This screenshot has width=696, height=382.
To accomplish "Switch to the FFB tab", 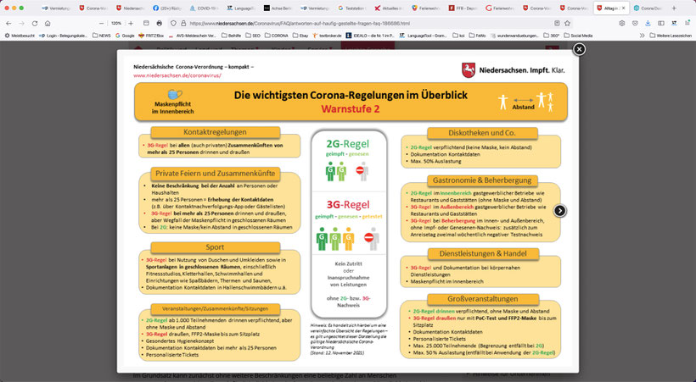I will [x=462, y=8].
